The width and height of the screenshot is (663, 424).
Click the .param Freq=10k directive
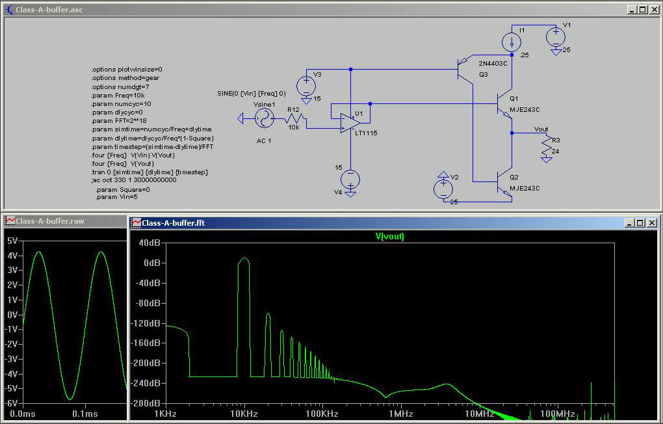tap(118, 95)
